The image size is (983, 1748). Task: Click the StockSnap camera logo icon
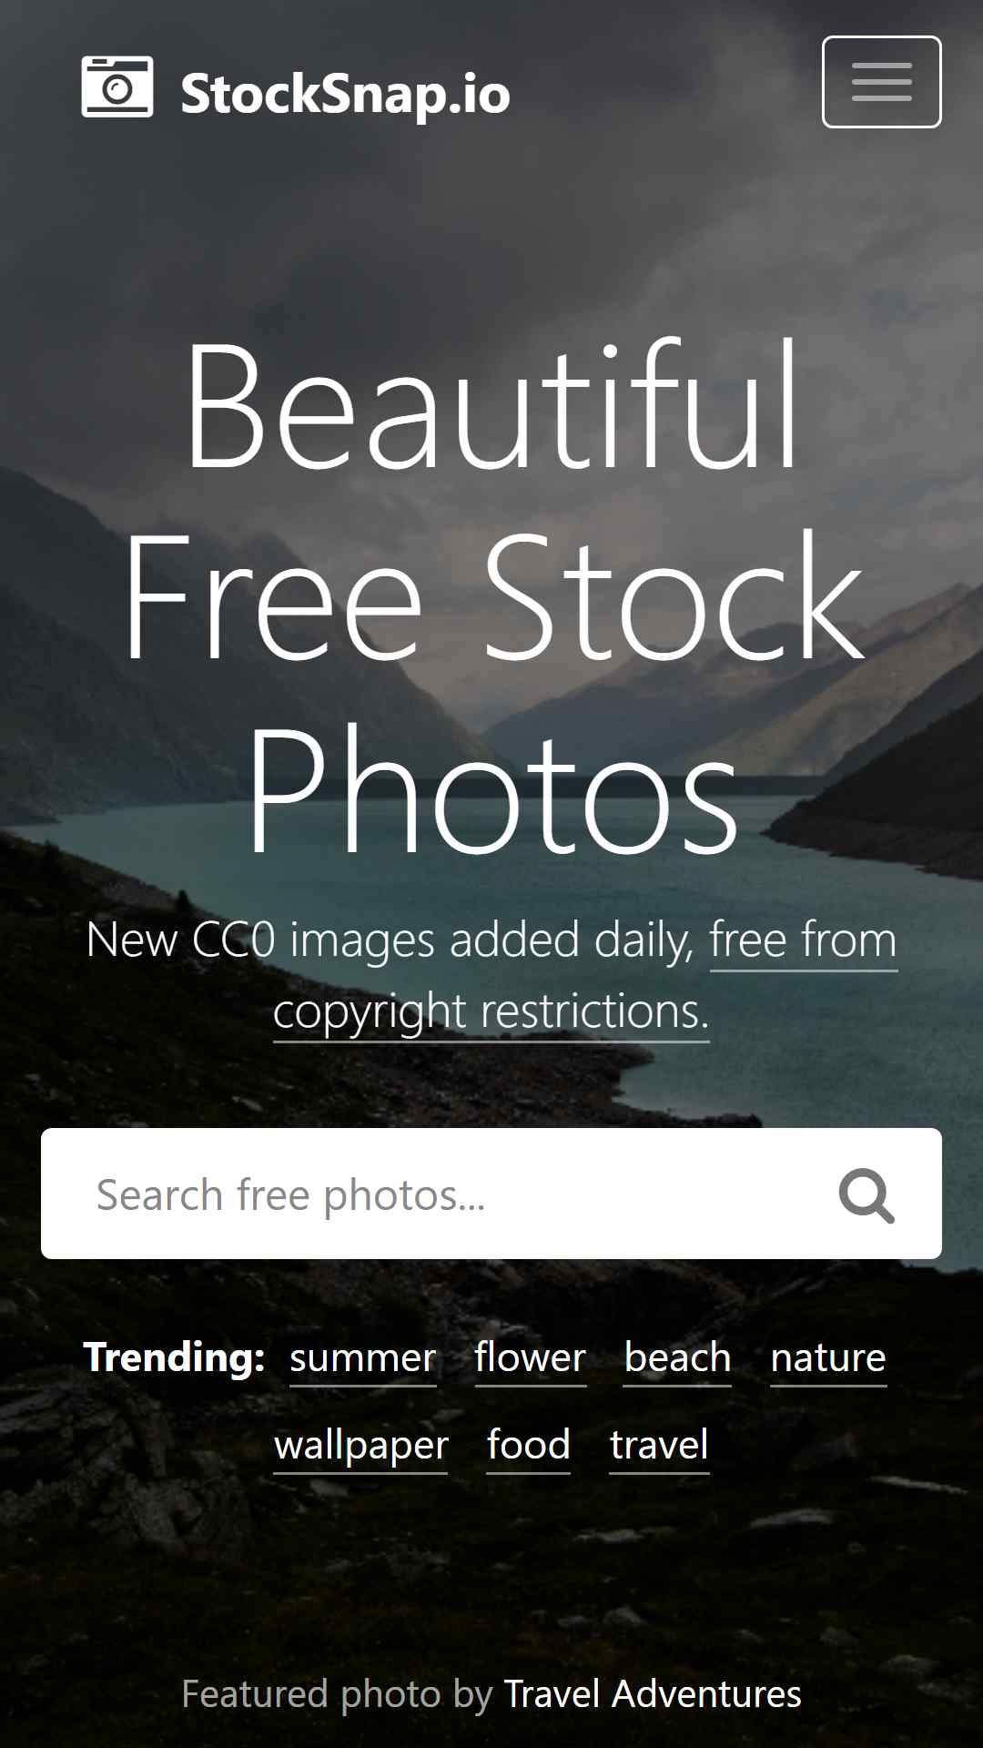pos(117,86)
